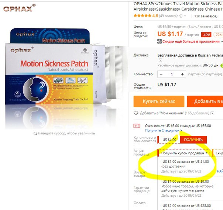Click the 'Добавить в корзину' button

pos(205,101)
